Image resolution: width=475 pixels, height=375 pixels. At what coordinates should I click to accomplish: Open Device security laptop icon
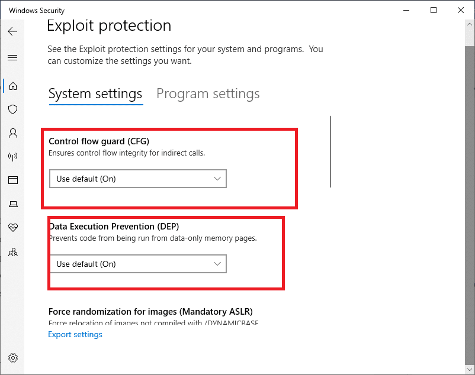click(x=13, y=204)
